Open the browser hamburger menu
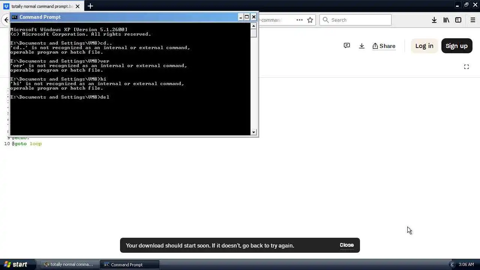480x270 pixels. (473, 20)
